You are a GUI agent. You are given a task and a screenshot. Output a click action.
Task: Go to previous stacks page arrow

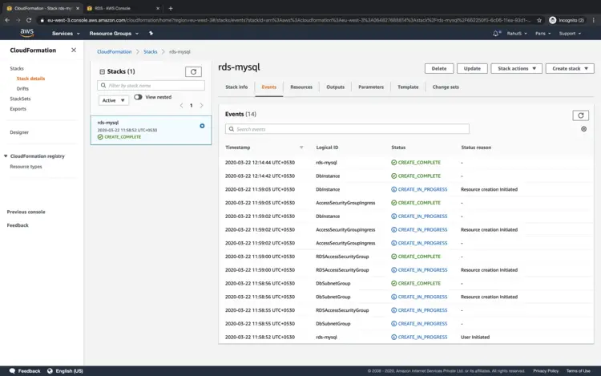(x=181, y=105)
